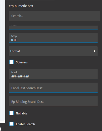
Task: Focus the Ep Binding SearchDesc field
Action: pos(53,101)
